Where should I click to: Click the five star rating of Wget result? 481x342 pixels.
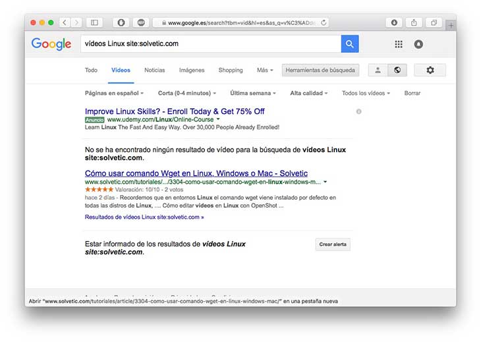[99, 190]
